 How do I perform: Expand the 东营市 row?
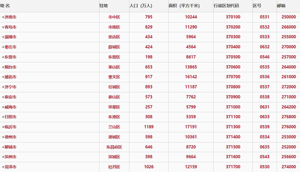tap(9, 57)
